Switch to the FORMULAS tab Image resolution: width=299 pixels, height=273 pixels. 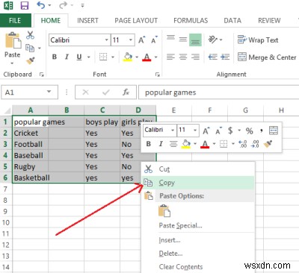[x=191, y=20]
